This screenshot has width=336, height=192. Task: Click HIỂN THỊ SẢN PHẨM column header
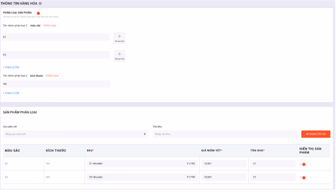click(x=311, y=151)
